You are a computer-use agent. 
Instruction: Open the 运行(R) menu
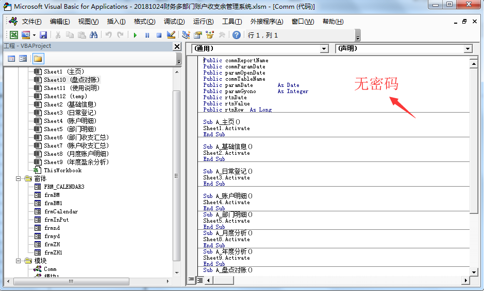point(204,22)
